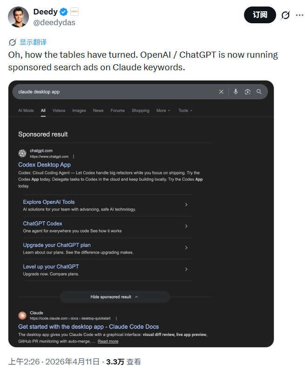Click the 显示翻译 translate link
Image resolution: width=305 pixels, height=370 pixels.
click(x=33, y=42)
